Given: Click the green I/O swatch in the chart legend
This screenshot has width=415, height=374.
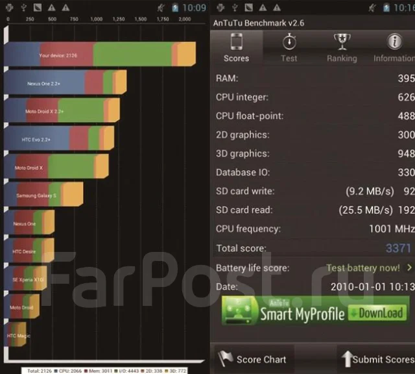Looking at the screenshot, I should pyautogui.click(x=116, y=371).
